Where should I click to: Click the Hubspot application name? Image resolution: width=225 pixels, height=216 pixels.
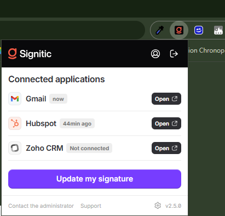pos(41,123)
